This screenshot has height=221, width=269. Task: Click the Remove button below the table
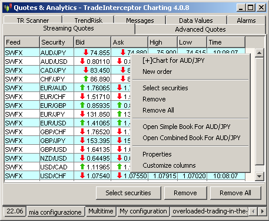185,193
